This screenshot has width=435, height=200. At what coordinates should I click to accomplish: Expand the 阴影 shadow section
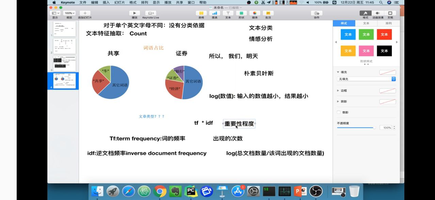344,101
